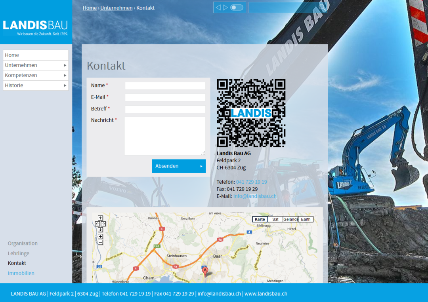Pan the map up using the up arrow
This screenshot has width=428, height=302.
(x=100, y=217)
